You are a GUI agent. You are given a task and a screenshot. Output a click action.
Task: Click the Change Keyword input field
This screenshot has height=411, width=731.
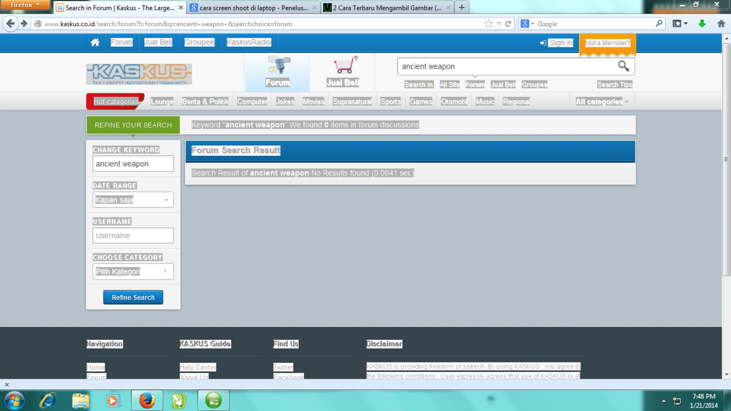click(x=133, y=164)
